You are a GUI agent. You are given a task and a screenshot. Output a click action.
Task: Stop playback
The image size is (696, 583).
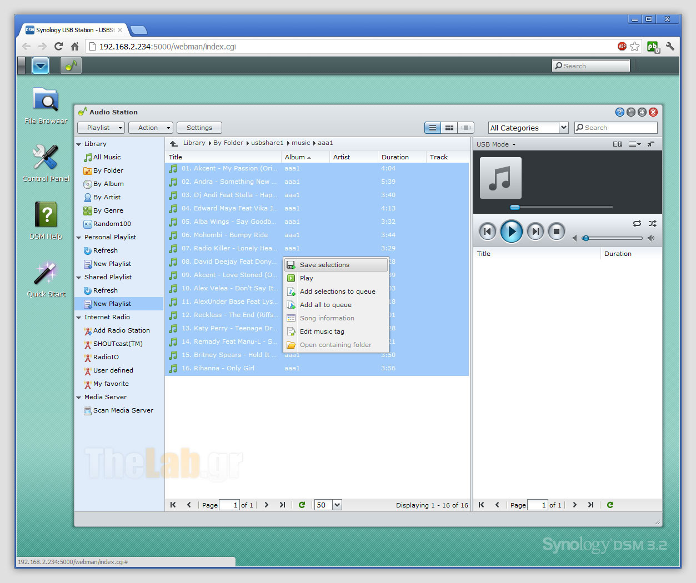click(556, 232)
